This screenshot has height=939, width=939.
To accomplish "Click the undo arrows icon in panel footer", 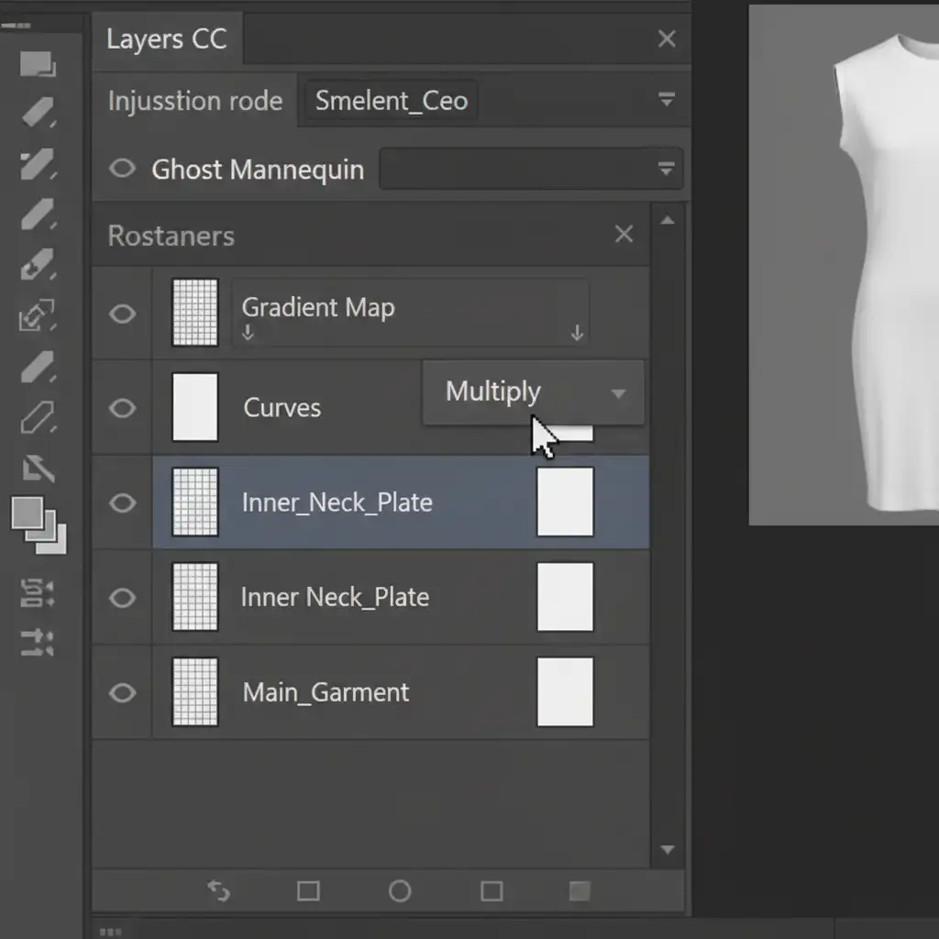I will 218,891.
